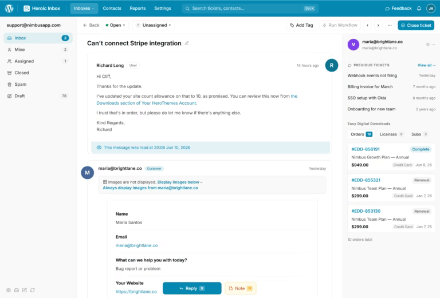Open order #EDD-855321
This screenshot has height=298, width=440.
366,180
